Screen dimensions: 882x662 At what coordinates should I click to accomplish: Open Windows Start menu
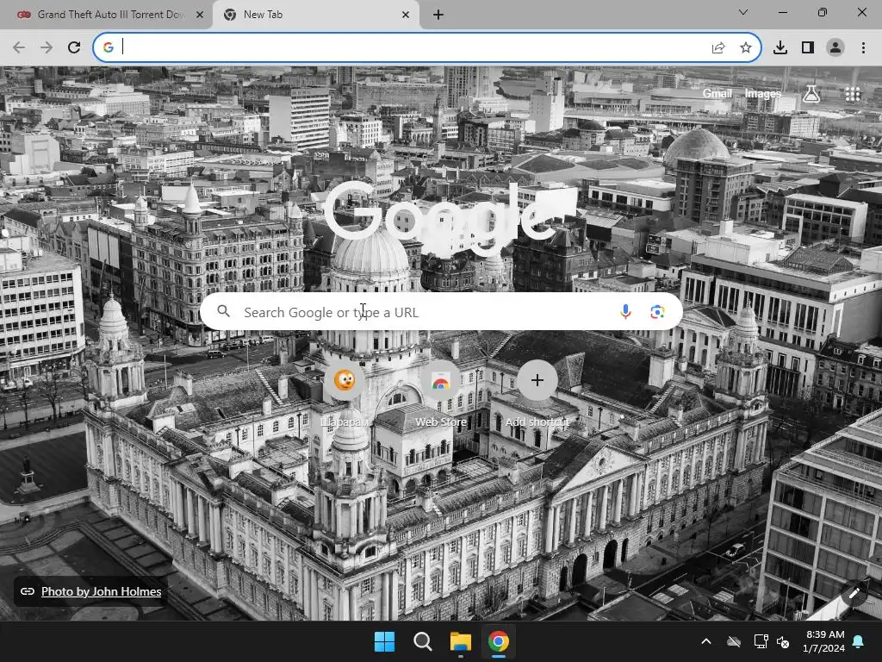pyautogui.click(x=385, y=641)
